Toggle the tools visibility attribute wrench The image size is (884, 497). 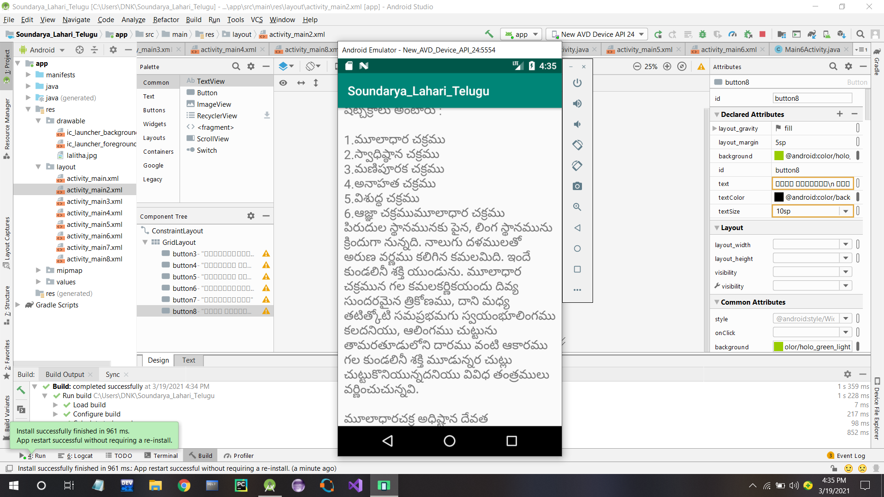717,286
